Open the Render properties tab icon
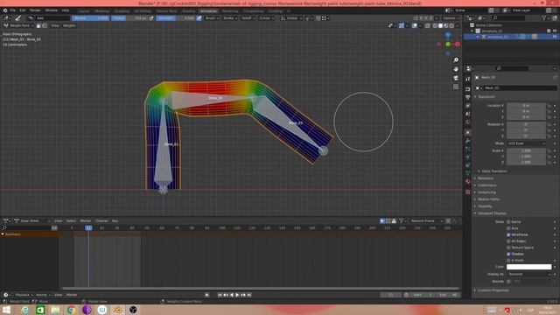This screenshot has width=560, height=315. pyautogui.click(x=468, y=89)
